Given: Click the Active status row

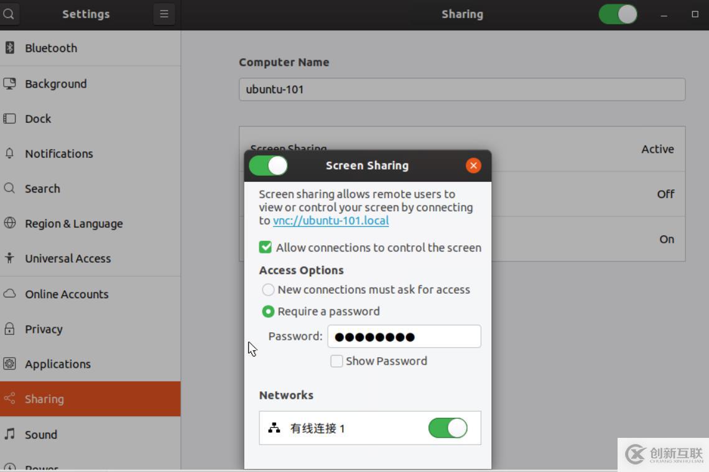Looking at the screenshot, I should pos(462,149).
